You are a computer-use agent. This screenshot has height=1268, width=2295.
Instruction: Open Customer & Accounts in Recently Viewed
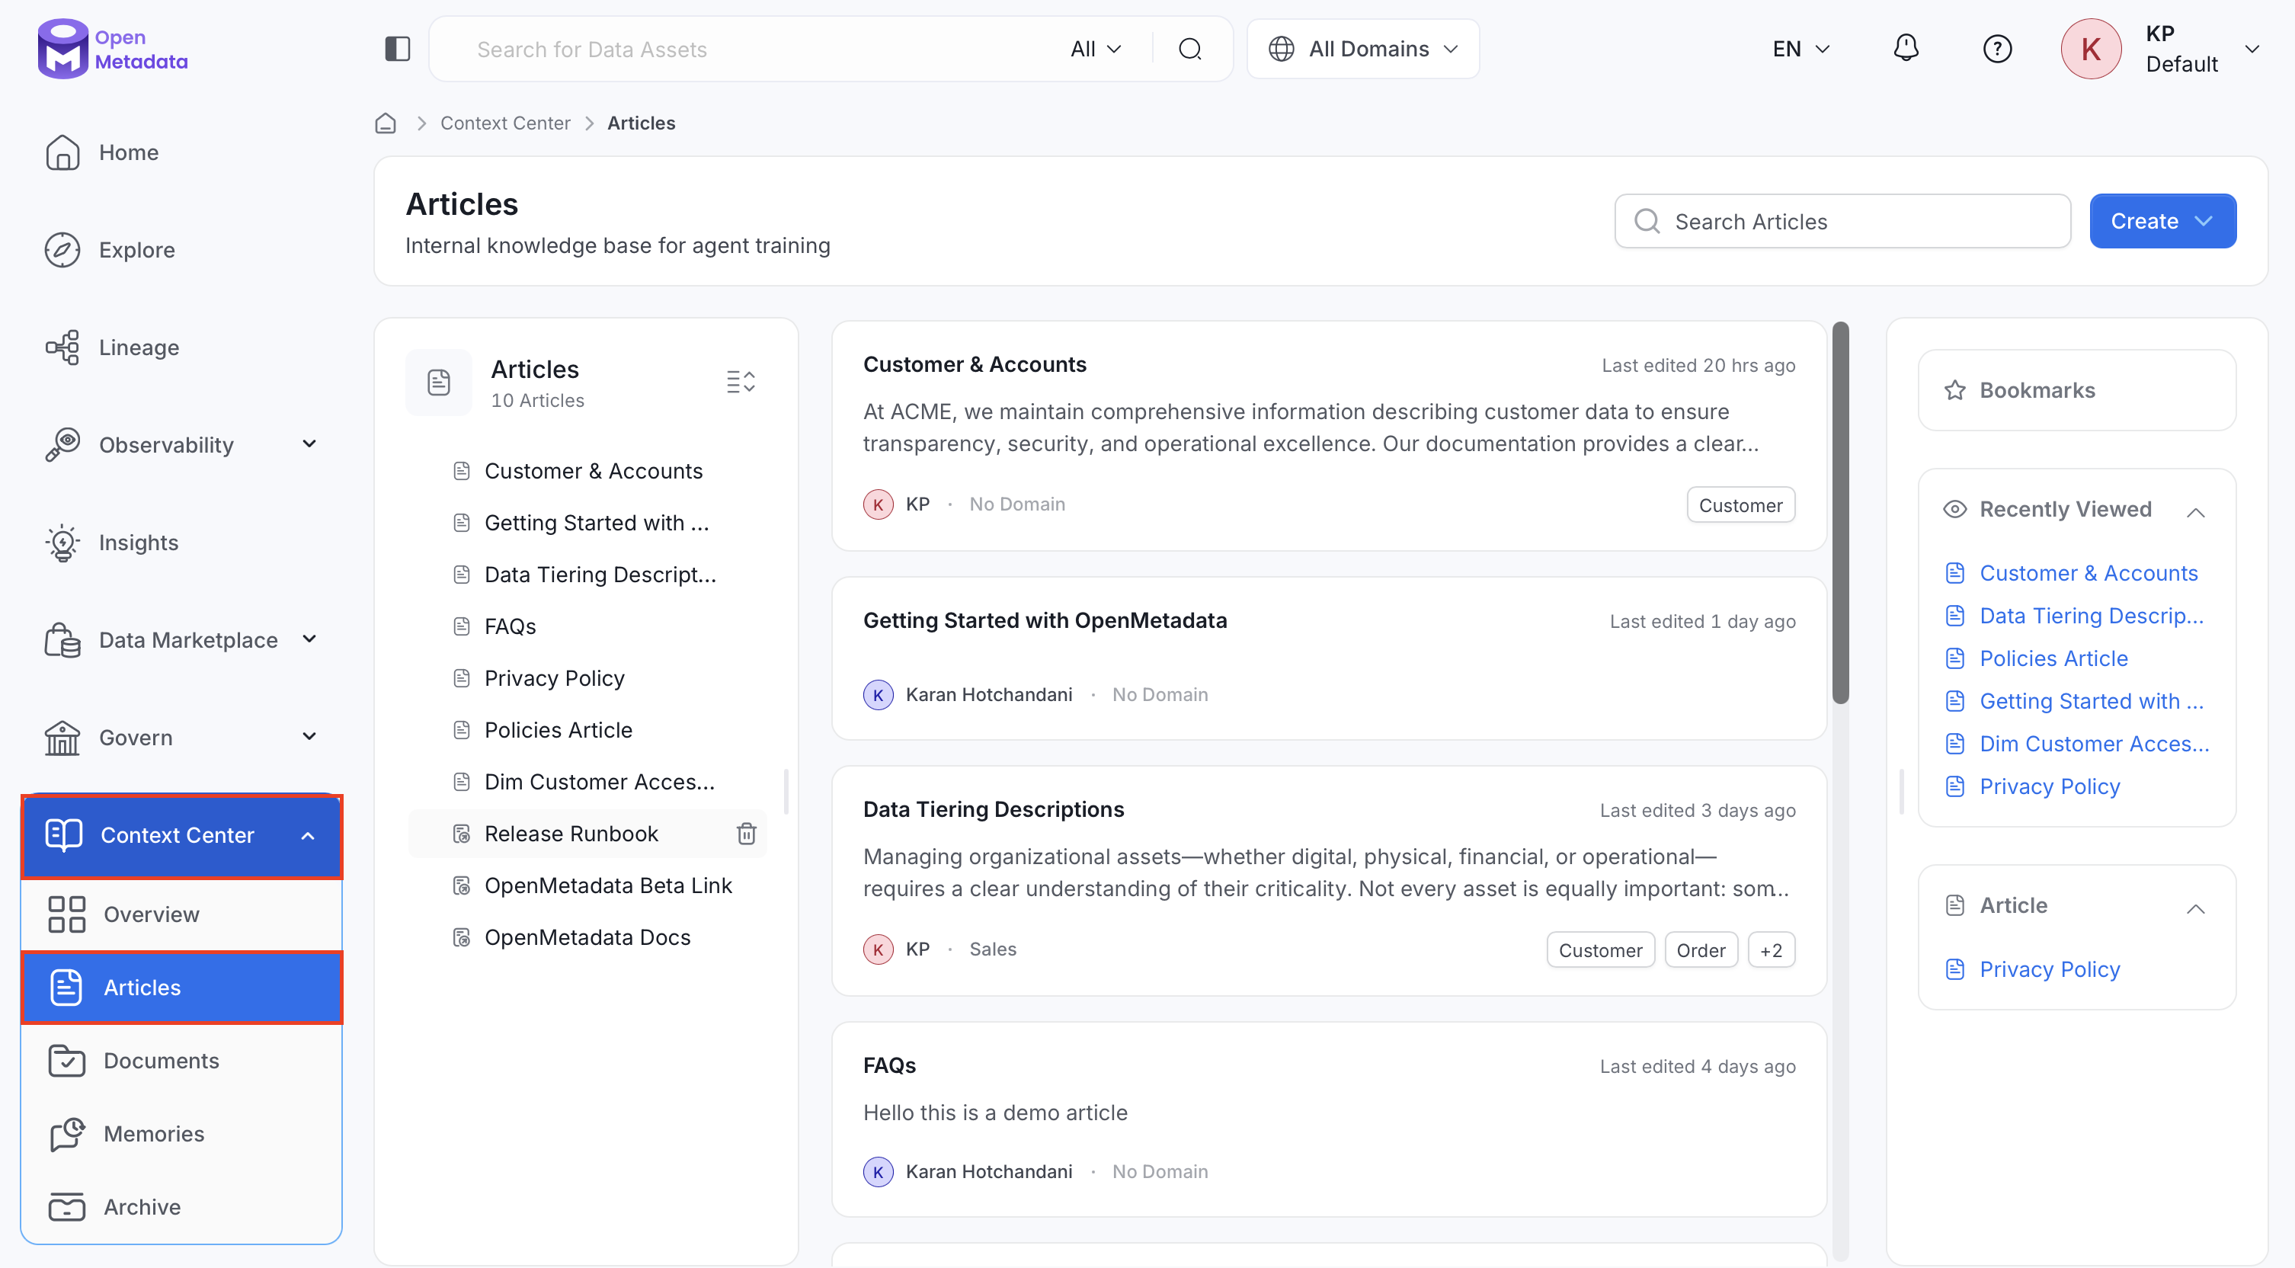(x=2089, y=573)
